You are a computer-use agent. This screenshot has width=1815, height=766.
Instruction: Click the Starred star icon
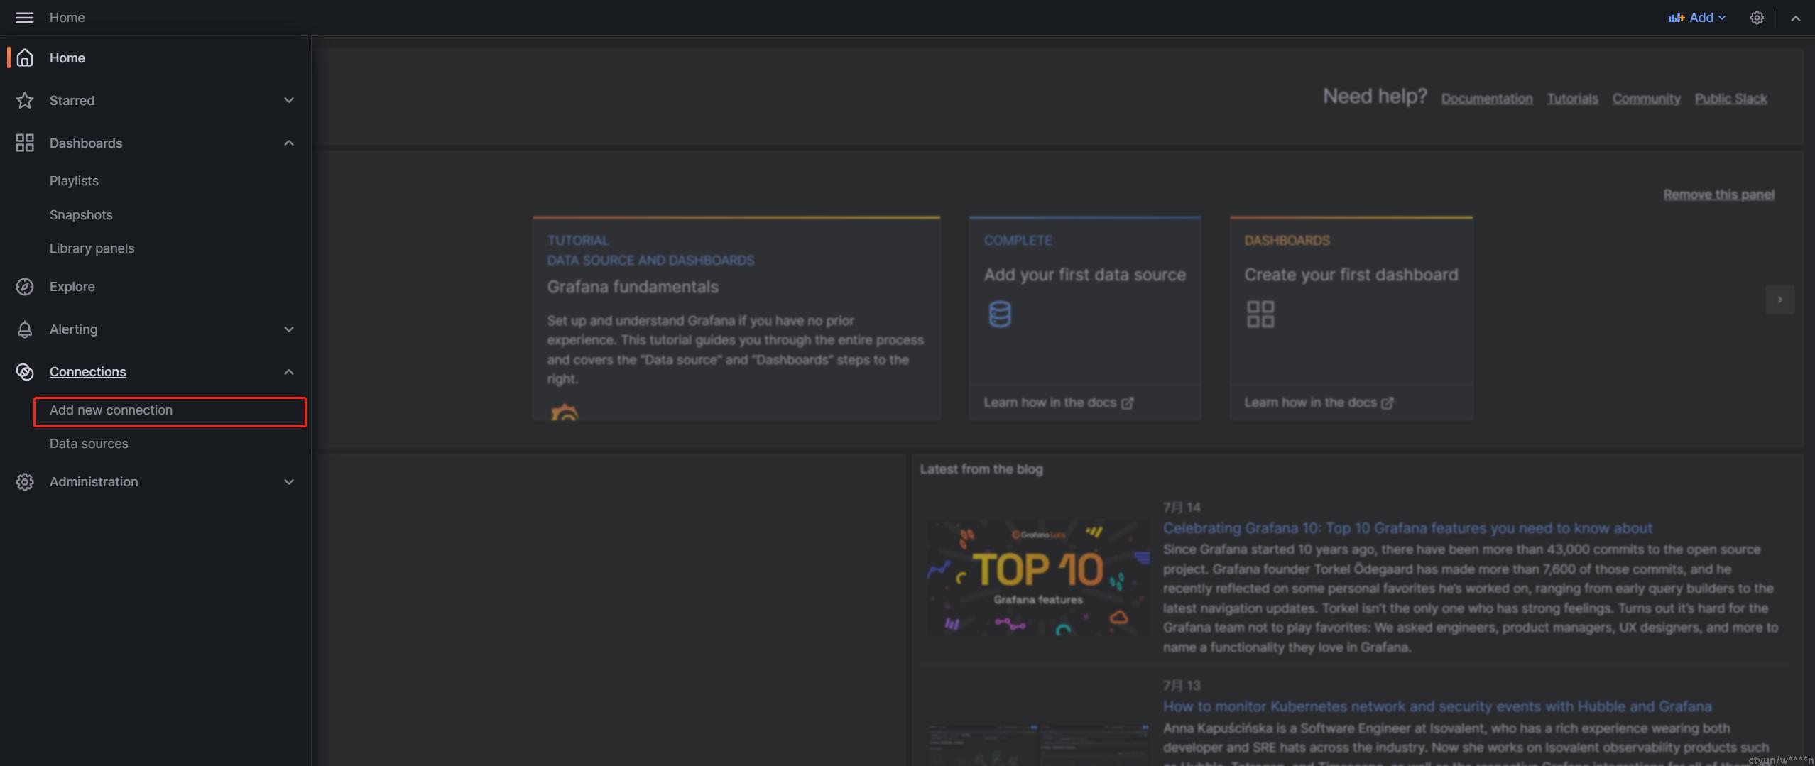[x=25, y=100]
